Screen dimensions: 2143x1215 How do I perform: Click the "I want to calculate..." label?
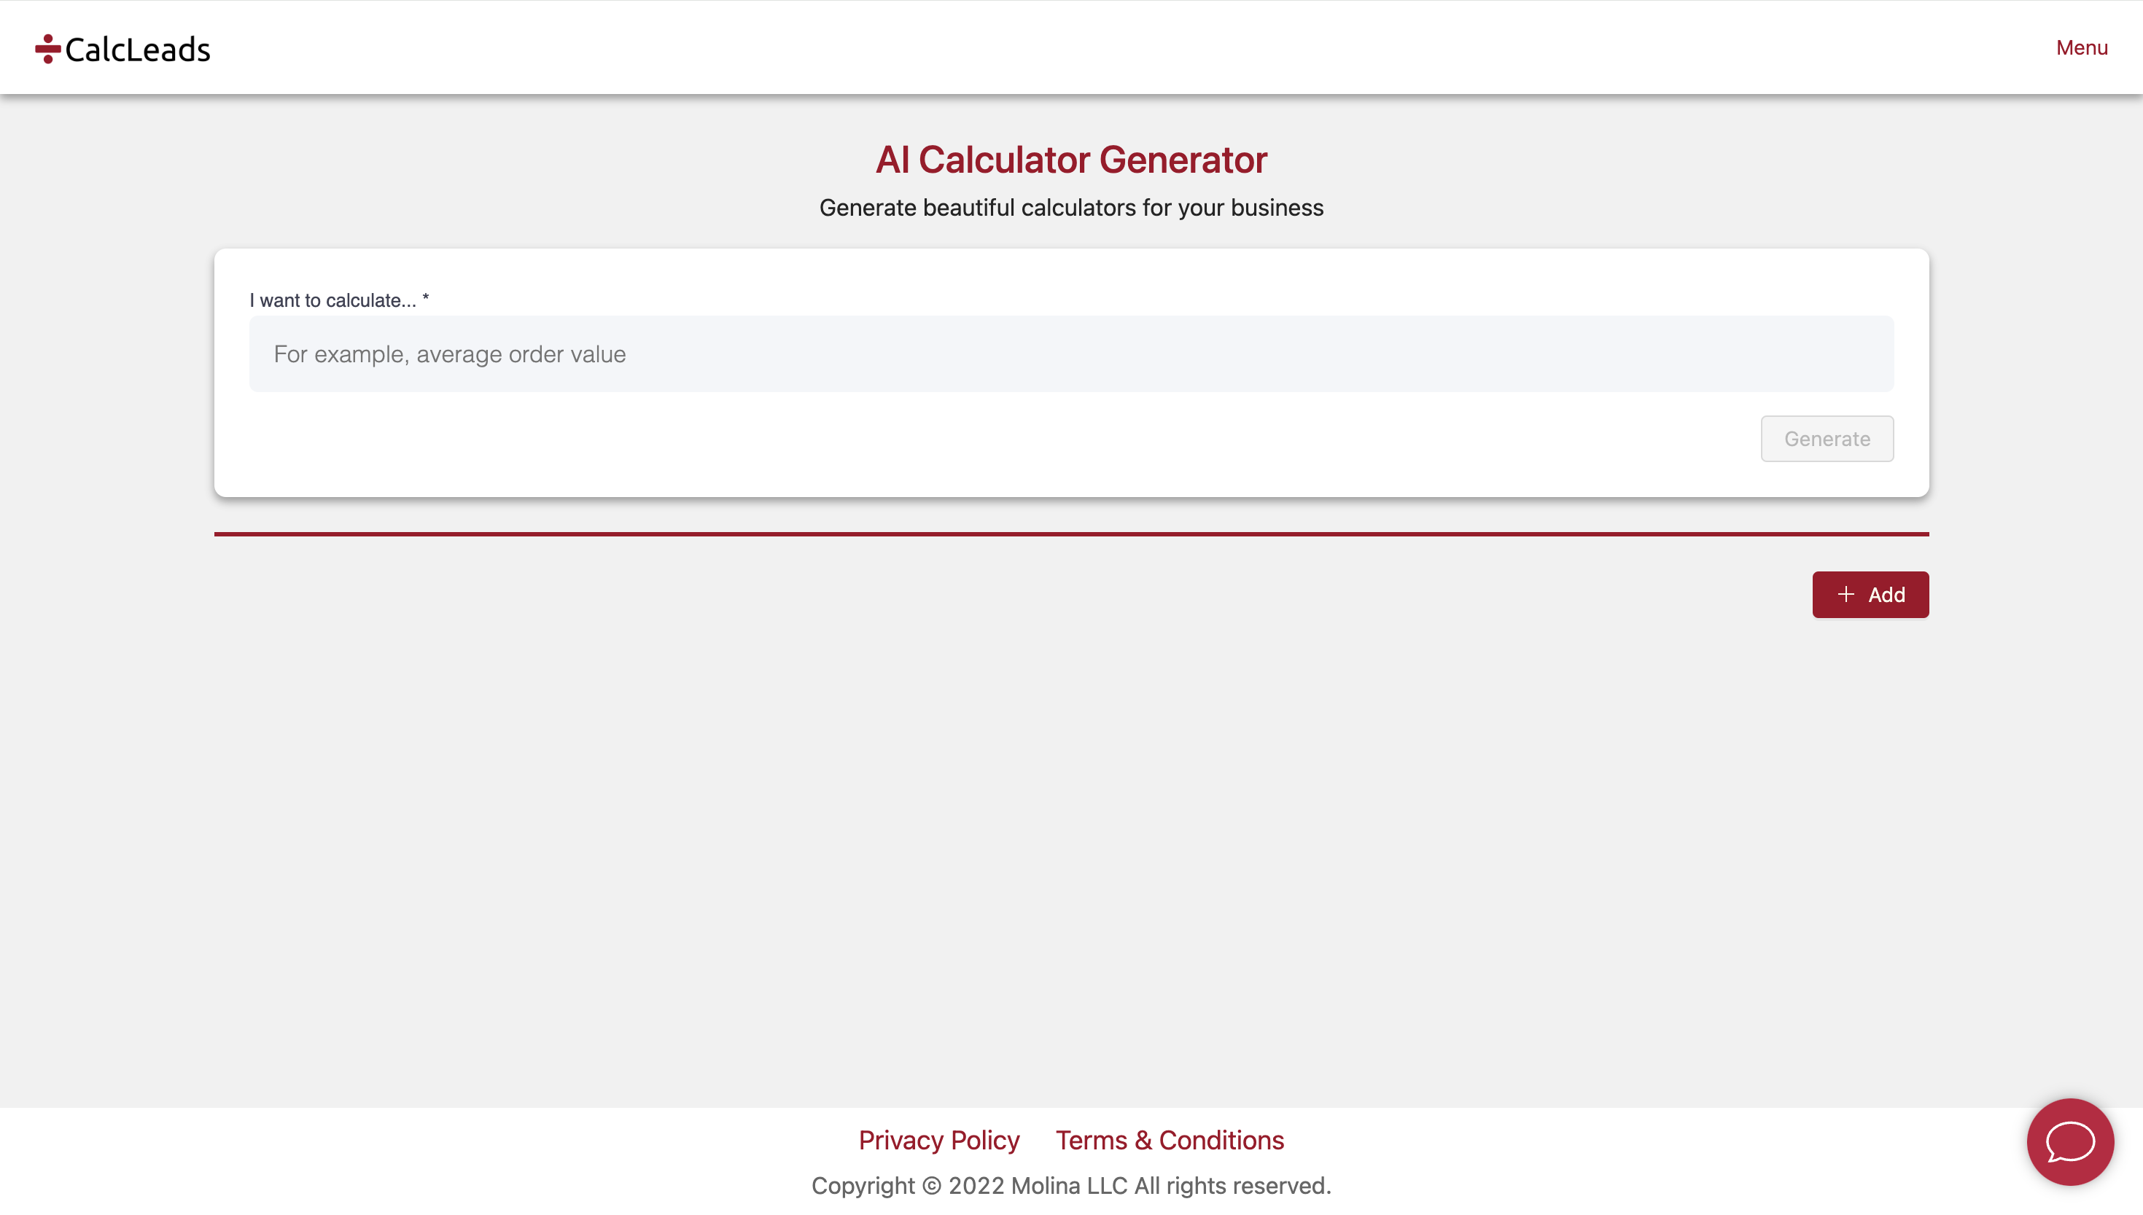(x=332, y=300)
